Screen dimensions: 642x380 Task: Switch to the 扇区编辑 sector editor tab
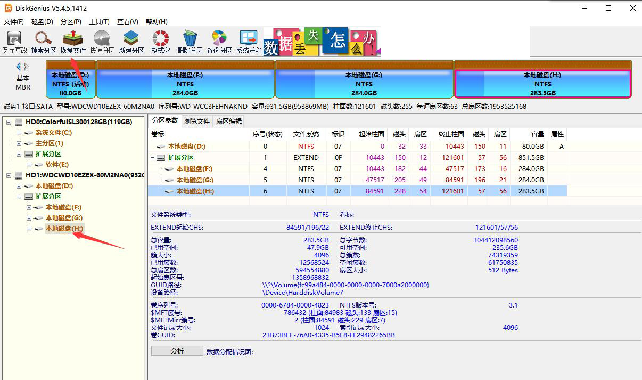click(x=230, y=120)
